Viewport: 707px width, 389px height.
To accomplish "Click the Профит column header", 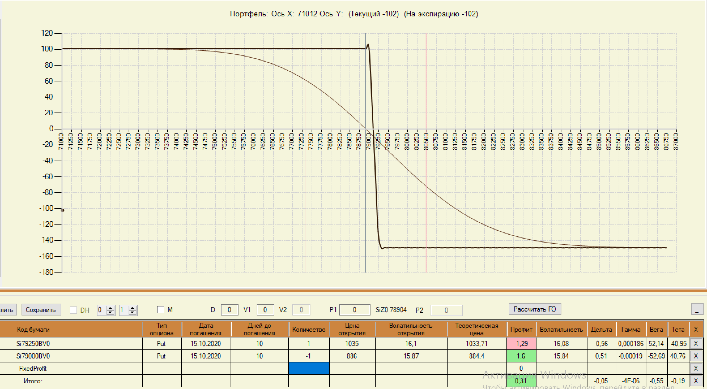I will tap(521, 330).
